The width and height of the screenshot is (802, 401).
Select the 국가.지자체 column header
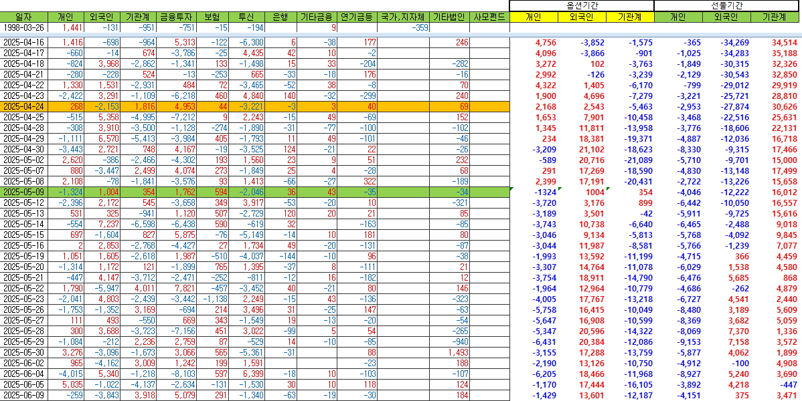click(x=402, y=17)
